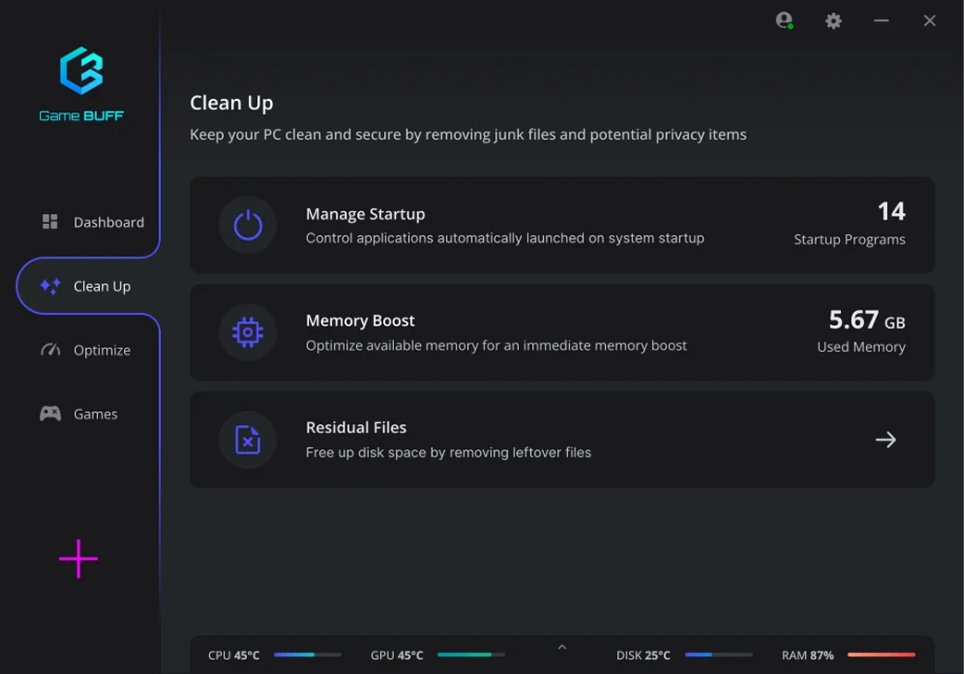964x674 pixels.
Task: Click the Memory Boost chip icon
Action: click(248, 332)
